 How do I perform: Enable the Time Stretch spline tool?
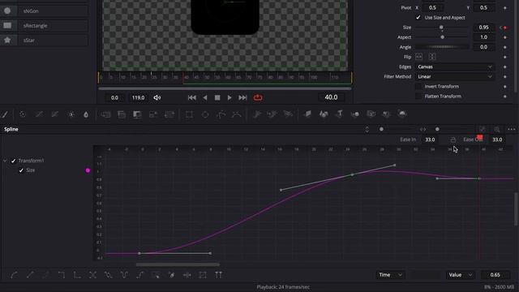point(187,275)
